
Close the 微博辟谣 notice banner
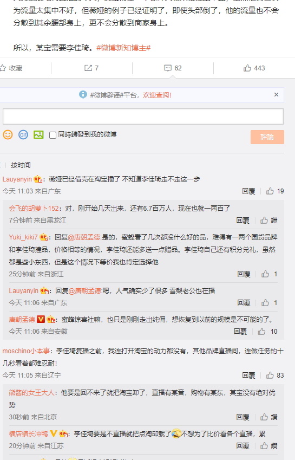coord(276,94)
